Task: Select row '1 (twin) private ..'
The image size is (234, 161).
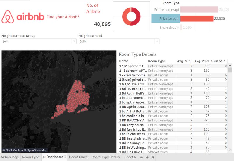Action: point(173,80)
